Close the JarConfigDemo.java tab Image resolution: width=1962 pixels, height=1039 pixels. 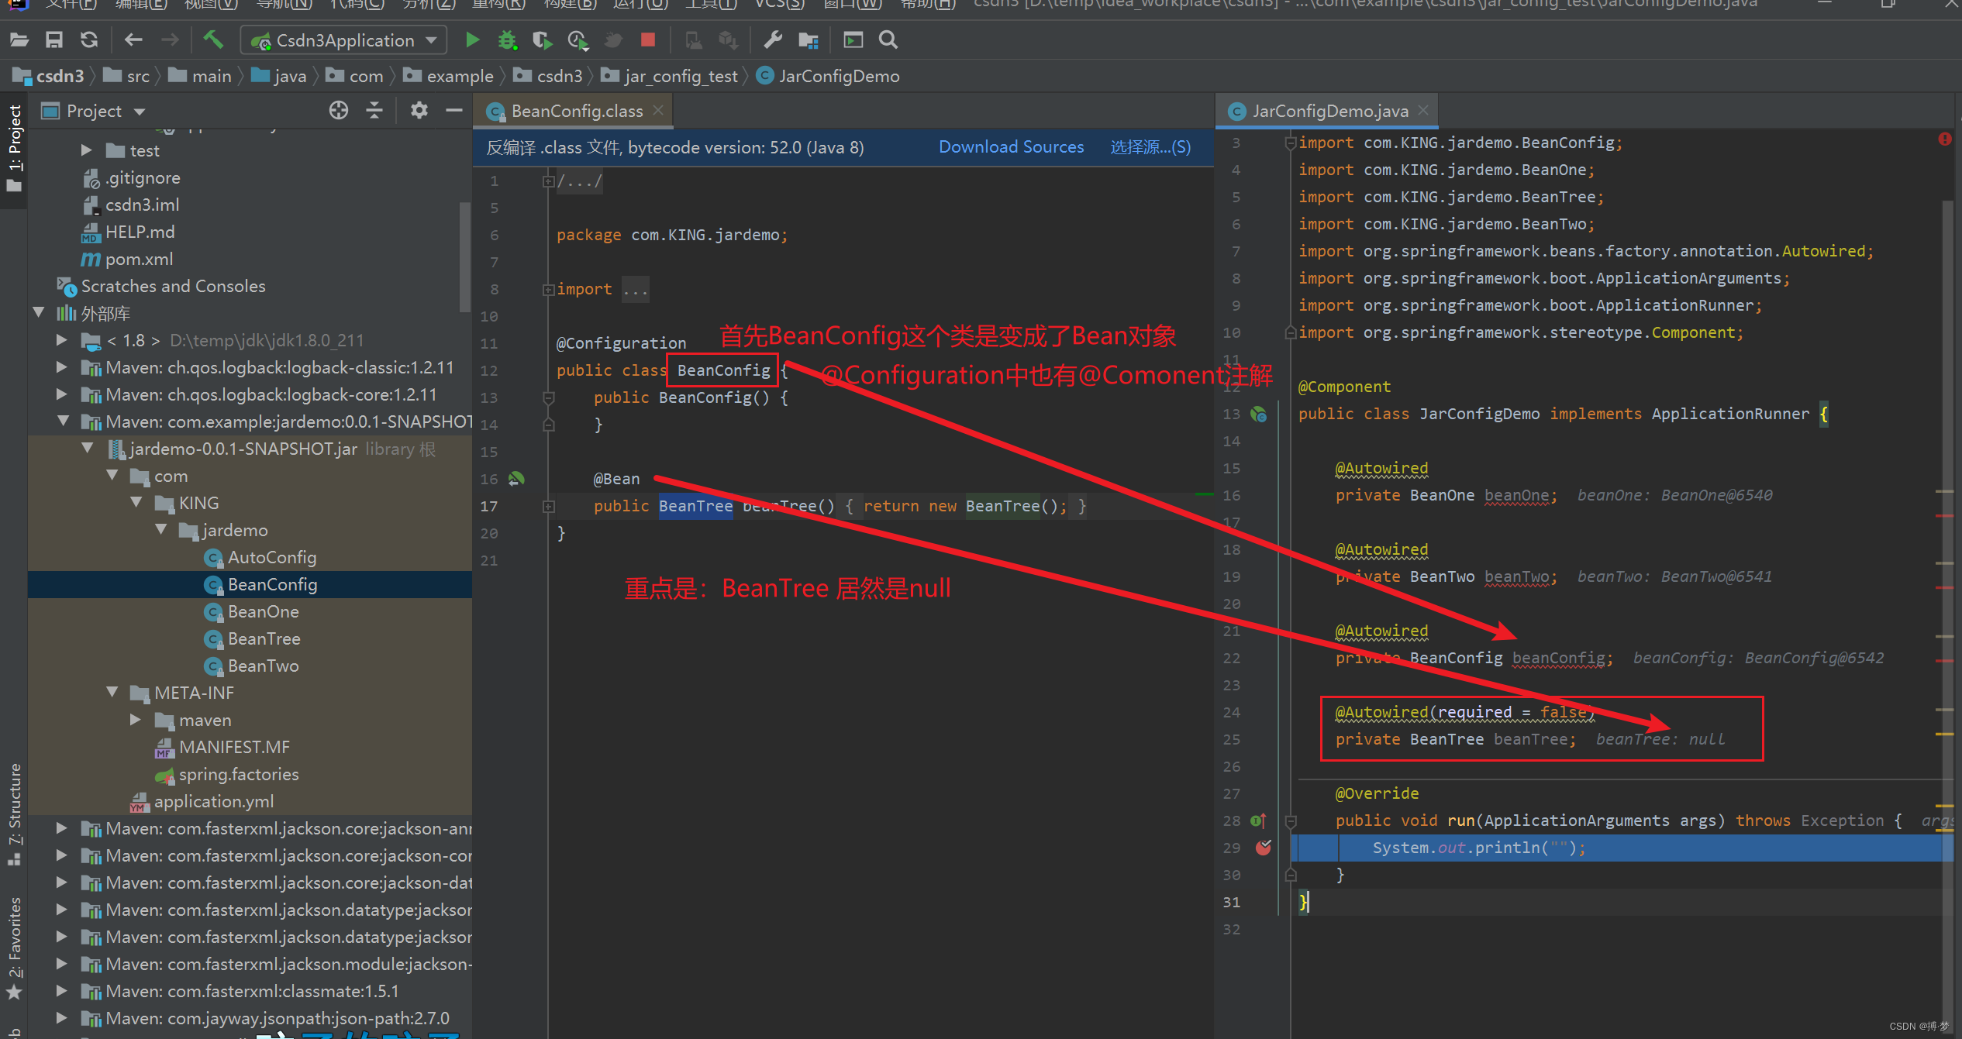pyautogui.click(x=1423, y=110)
